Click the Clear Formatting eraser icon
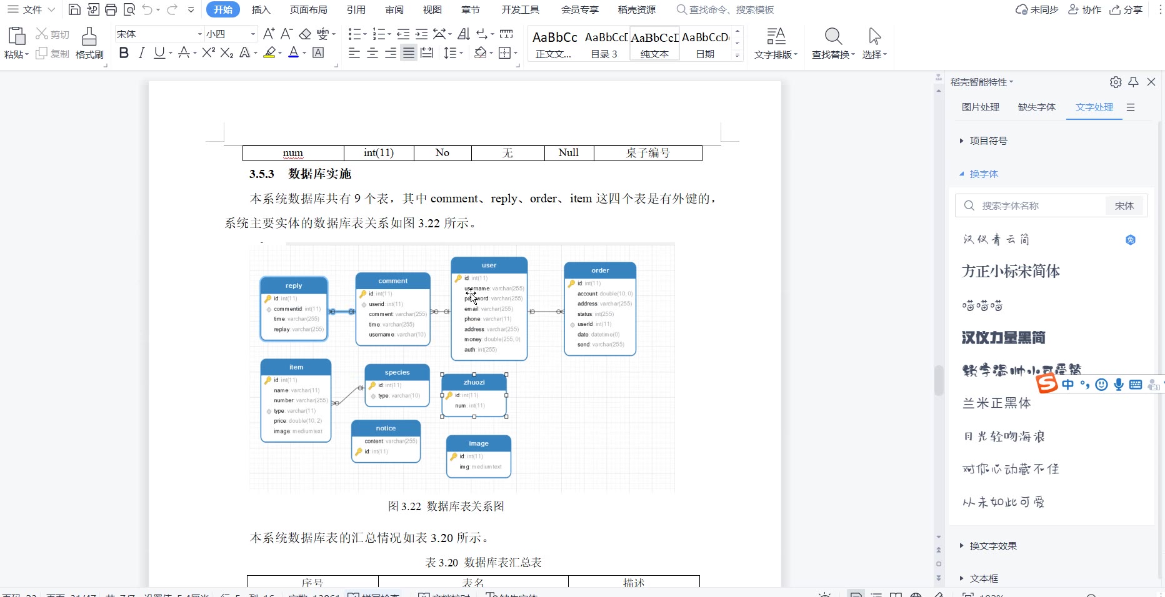1165x597 pixels. click(305, 34)
